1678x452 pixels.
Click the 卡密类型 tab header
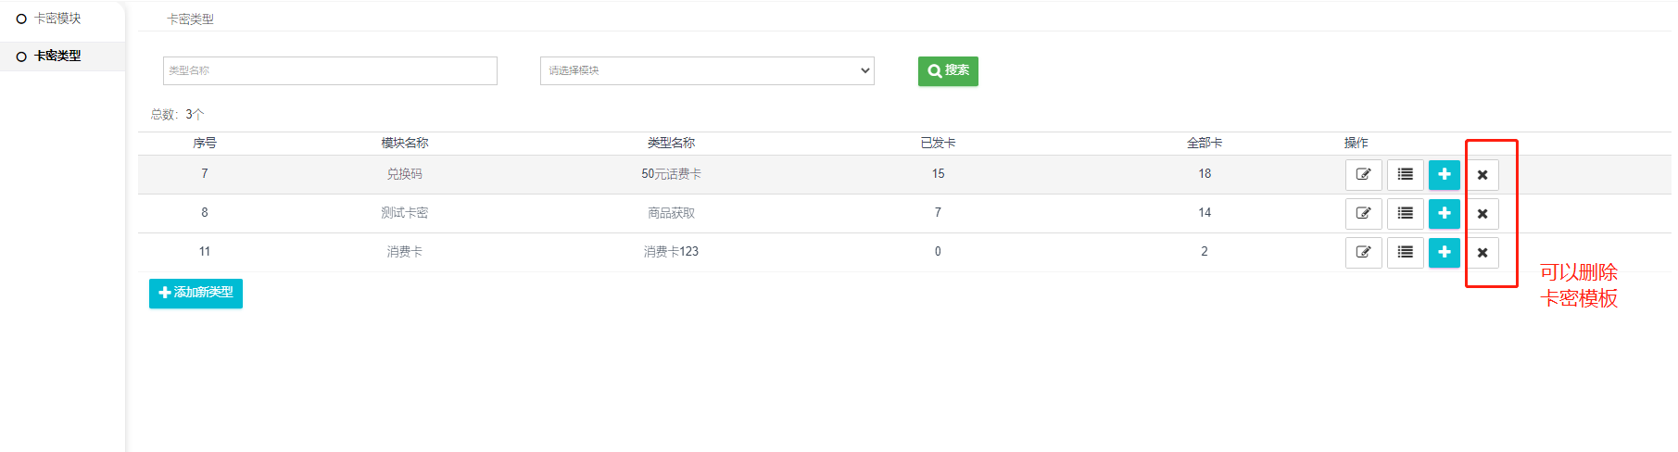coord(190,19)
